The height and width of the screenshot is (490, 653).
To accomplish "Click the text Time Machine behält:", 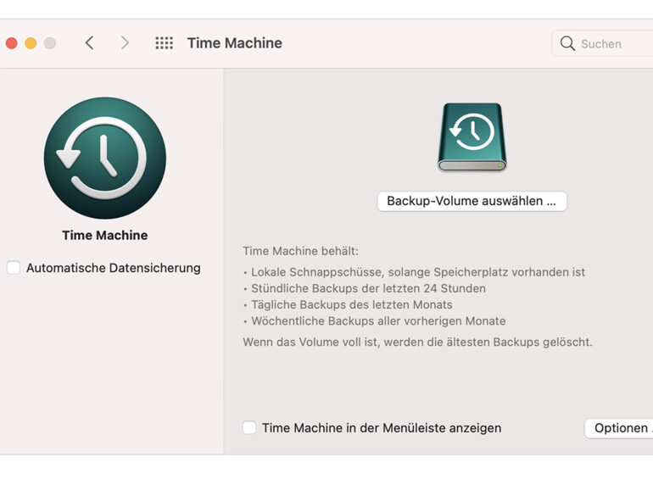I will click(x=300, y=251).
